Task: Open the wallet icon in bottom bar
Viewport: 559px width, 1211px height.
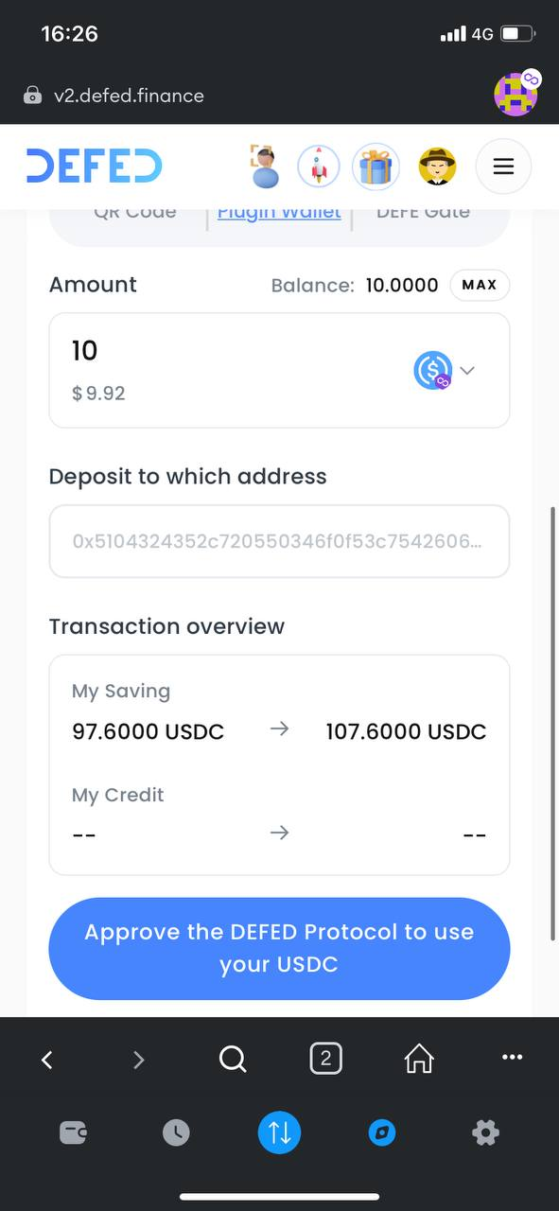Action: click(x=74, y=1132)
